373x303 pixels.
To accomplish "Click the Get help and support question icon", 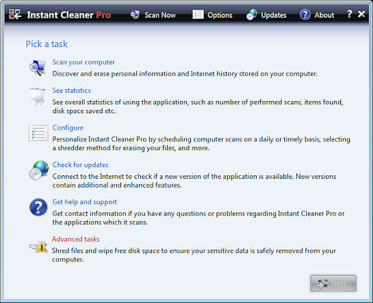I will [x=38, y=207].
